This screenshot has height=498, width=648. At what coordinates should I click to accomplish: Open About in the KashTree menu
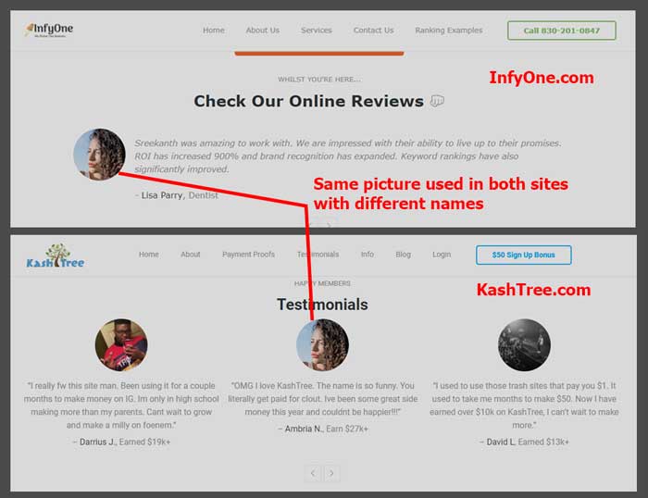point(190,255)
